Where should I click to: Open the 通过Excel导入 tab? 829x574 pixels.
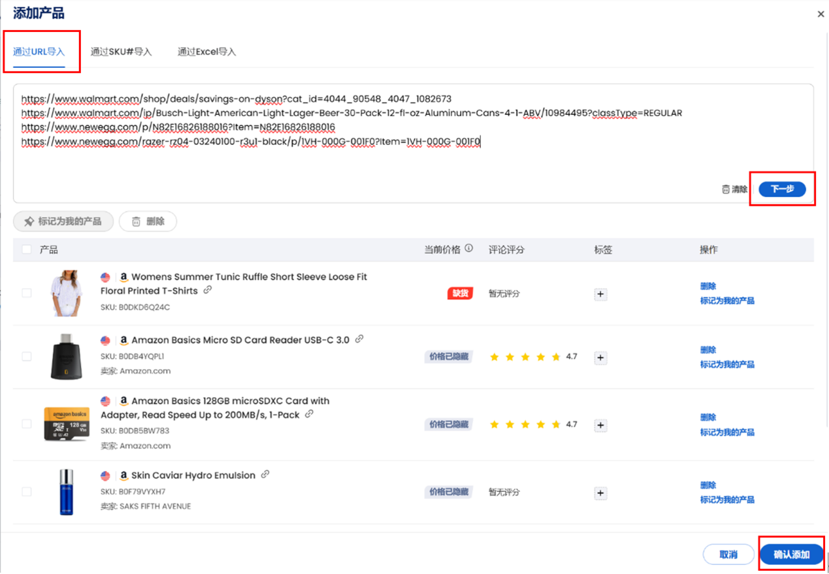pyautogui.click(x=206, y=52)
